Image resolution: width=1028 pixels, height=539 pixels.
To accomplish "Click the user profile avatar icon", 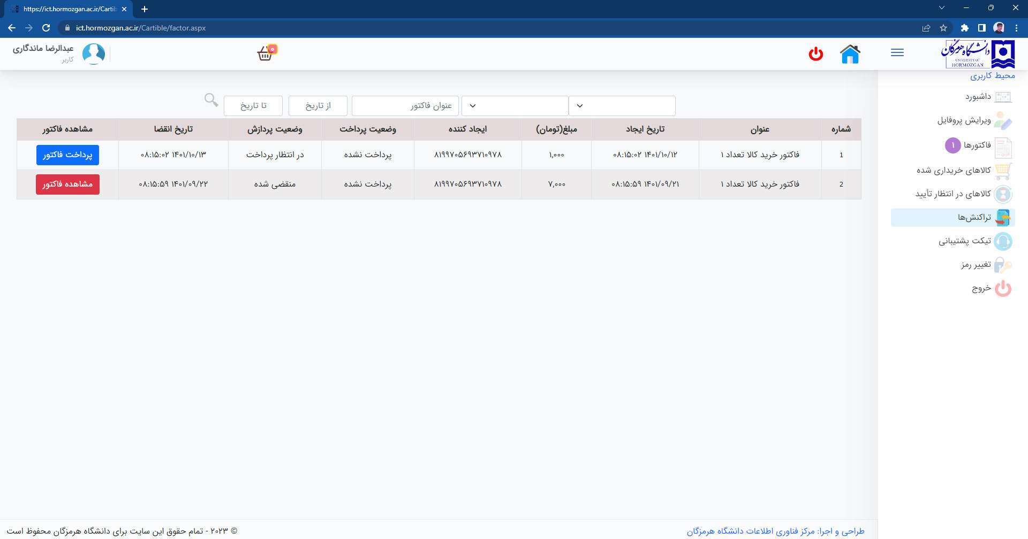I will [94, 54].
